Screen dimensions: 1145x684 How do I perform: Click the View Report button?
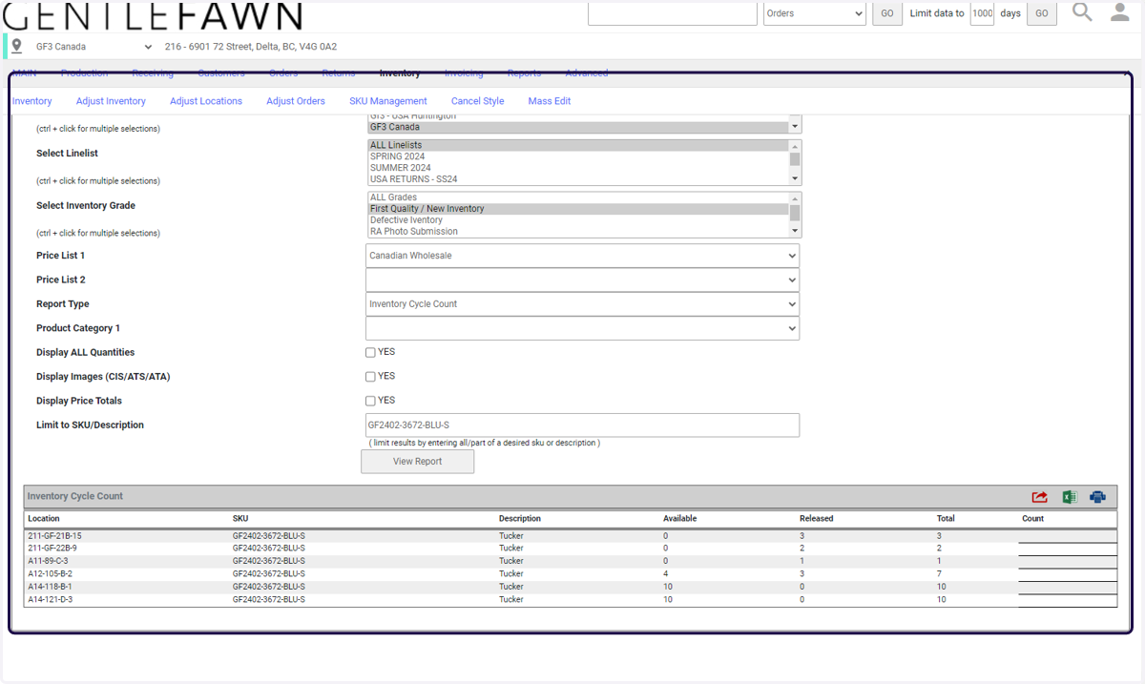tap(417, 461)
